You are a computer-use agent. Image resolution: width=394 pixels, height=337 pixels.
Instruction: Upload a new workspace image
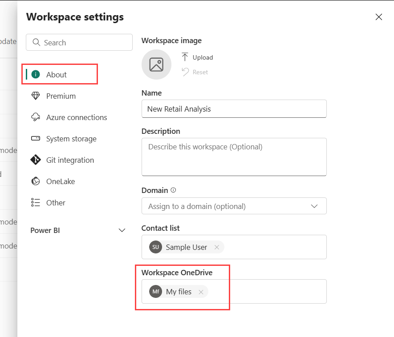coord(197,57)
